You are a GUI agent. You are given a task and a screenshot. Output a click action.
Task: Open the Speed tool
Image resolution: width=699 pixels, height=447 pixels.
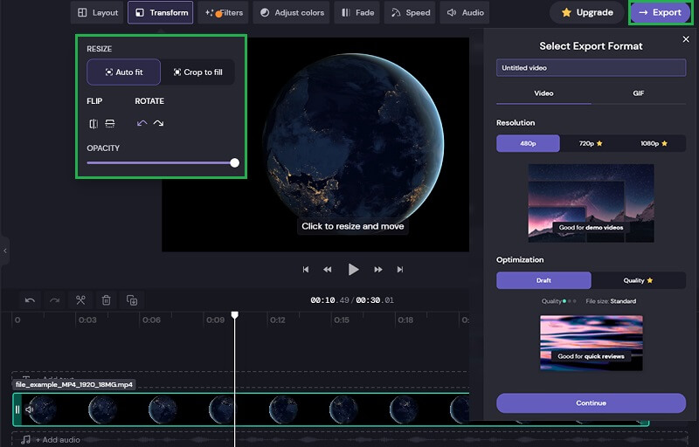410,12
